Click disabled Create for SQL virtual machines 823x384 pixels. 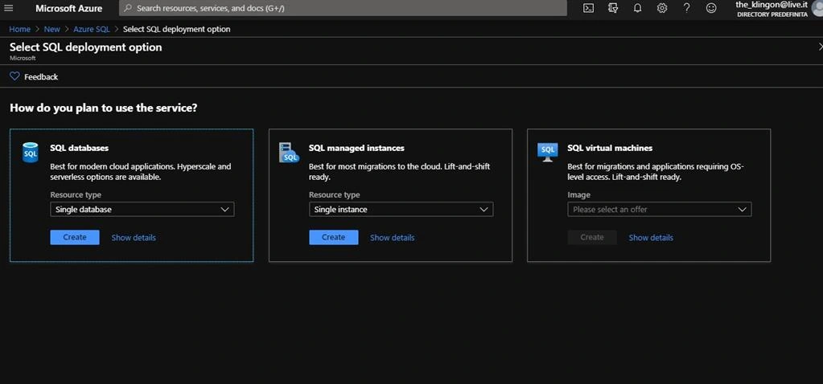[592, 237]
